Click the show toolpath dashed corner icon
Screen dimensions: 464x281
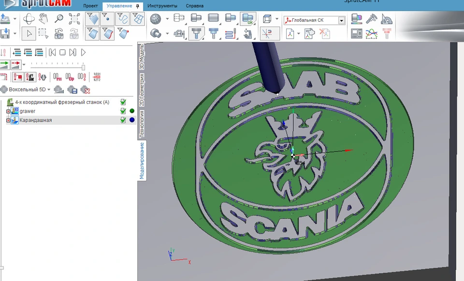(3, 77)
